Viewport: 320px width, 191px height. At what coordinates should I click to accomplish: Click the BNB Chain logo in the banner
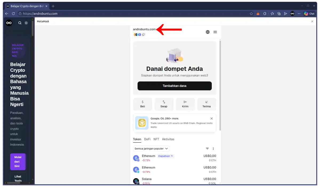[142, 123]
